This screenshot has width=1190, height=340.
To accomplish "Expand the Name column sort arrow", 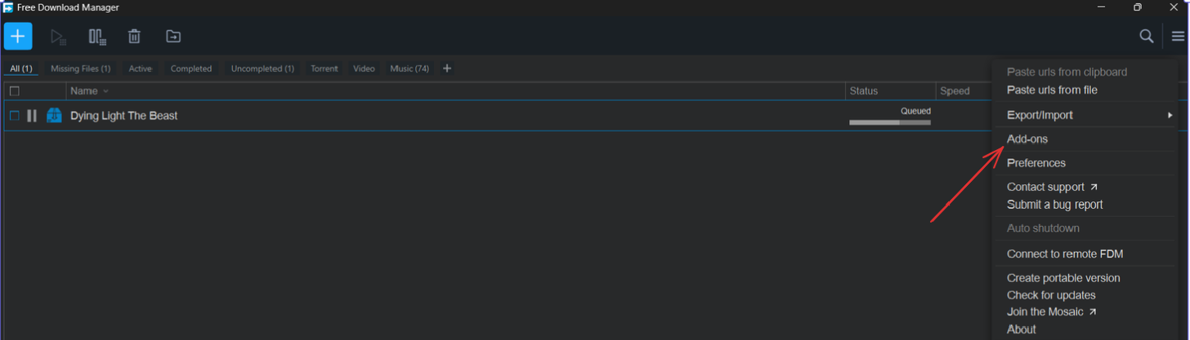I will pos(105,91).
